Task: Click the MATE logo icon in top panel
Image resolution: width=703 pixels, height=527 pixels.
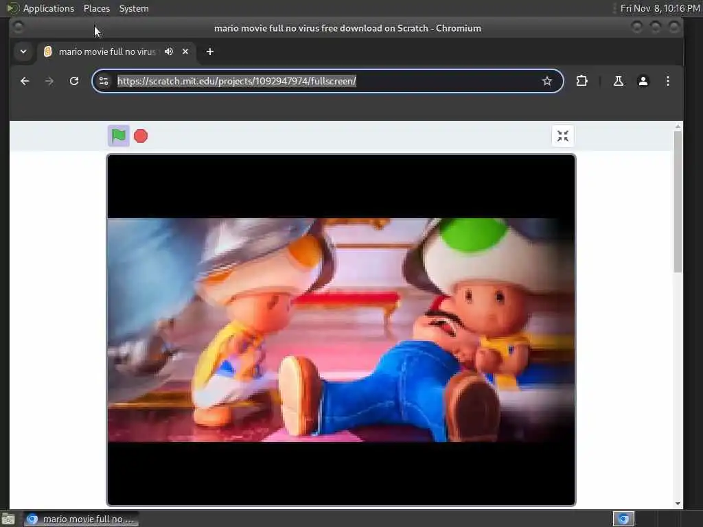Action: point(12,8)
